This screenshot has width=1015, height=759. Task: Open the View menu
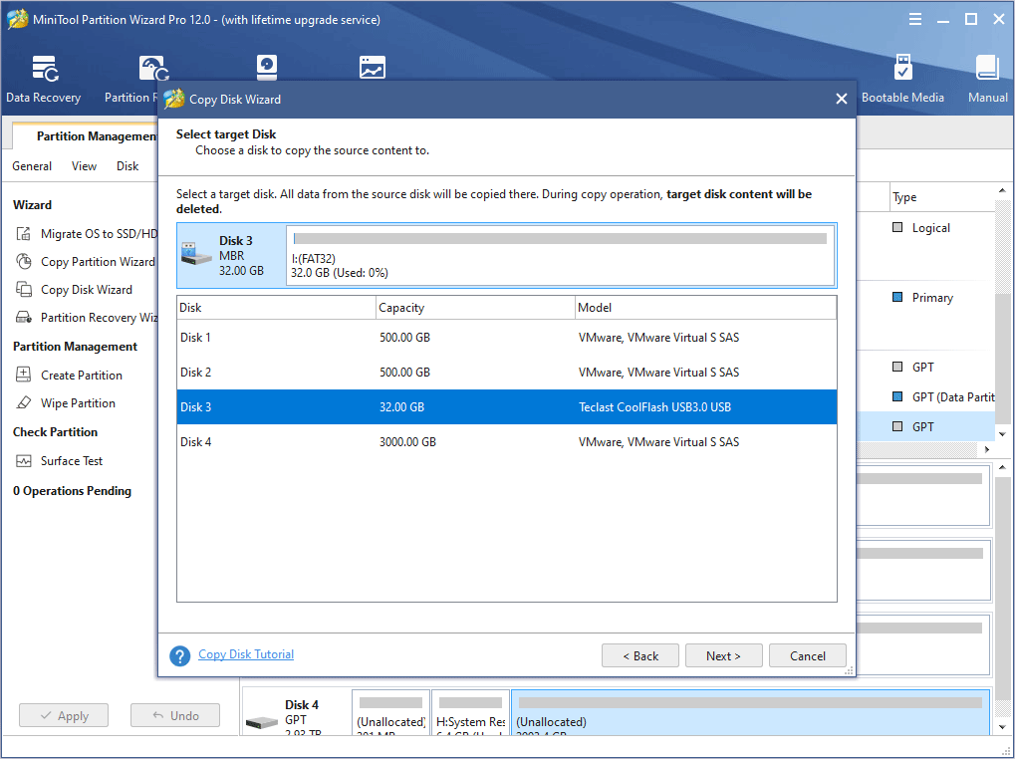[84, 166]
